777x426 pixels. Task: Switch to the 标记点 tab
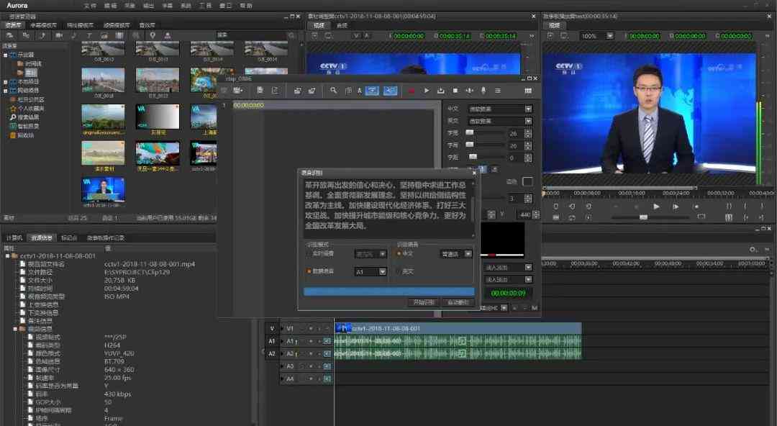pyautogui.click(x=69, y=238)
